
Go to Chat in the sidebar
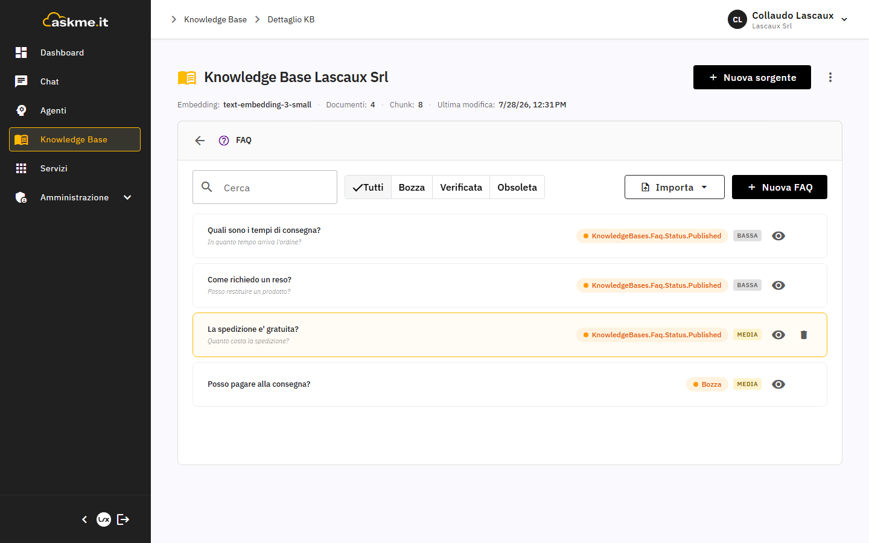(75, 81)
